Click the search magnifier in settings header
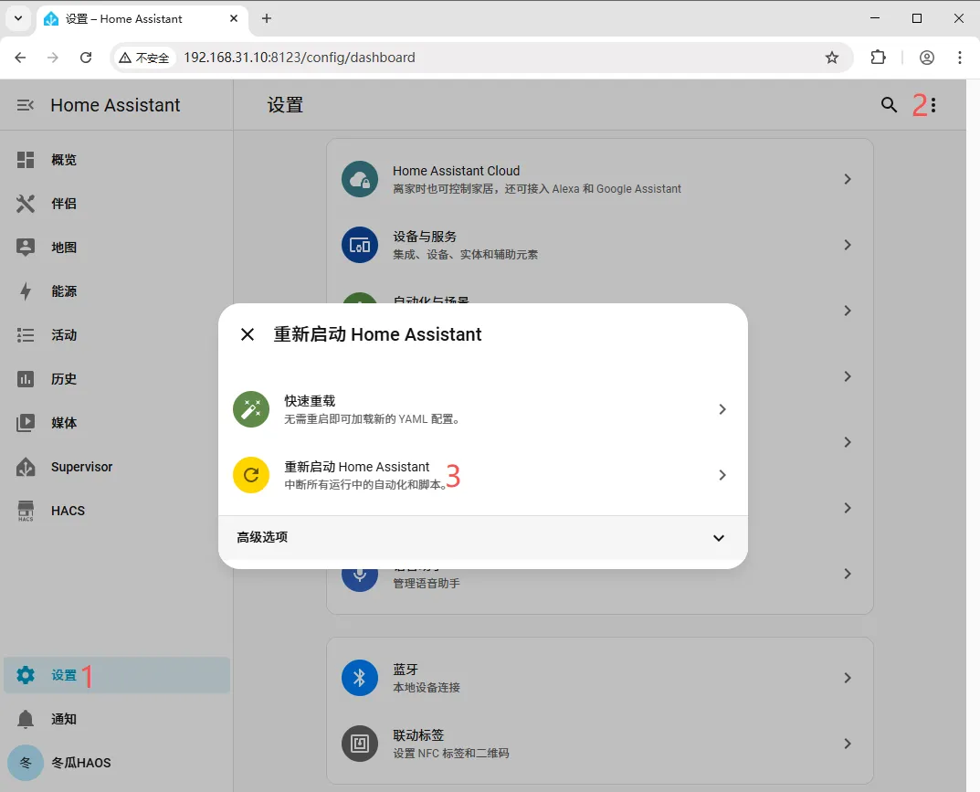Image resolution: width=980 pixels, height=792 pixels. click(889, 105)
